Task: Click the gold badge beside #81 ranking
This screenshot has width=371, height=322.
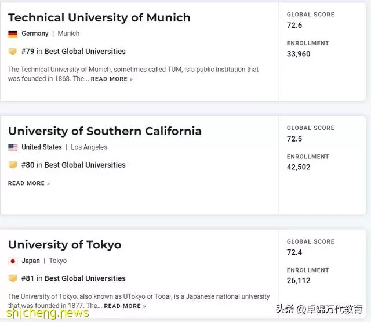Action: point(13,278)
